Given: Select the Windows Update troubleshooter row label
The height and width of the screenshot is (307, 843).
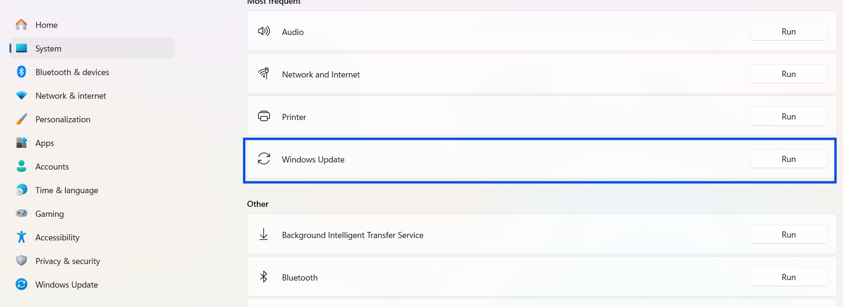Looking at the screenshot, I should pyautogui.click(x=313, y=160).
